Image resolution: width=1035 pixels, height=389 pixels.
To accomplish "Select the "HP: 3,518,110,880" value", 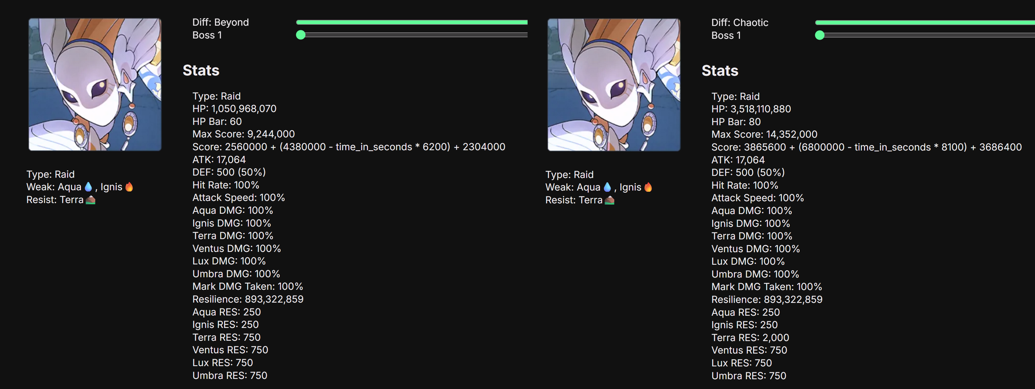I will pos(751,109).
